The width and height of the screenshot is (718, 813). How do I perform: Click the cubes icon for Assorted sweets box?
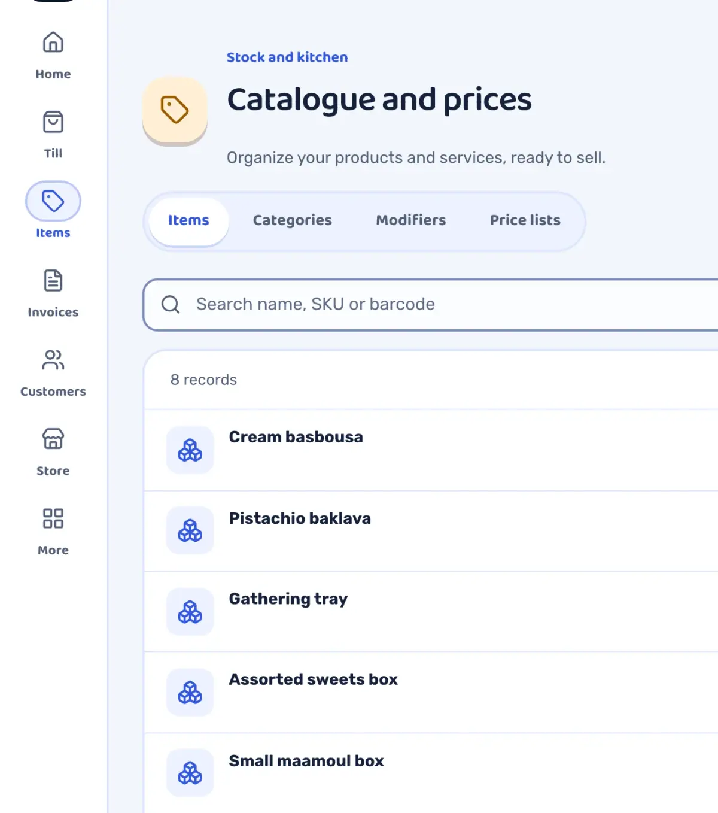(x=190, y=693)
